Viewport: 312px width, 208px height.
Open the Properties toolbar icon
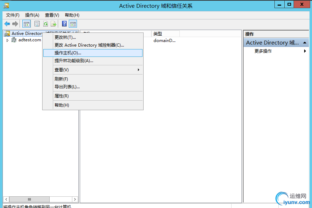(x=37, y=24)
